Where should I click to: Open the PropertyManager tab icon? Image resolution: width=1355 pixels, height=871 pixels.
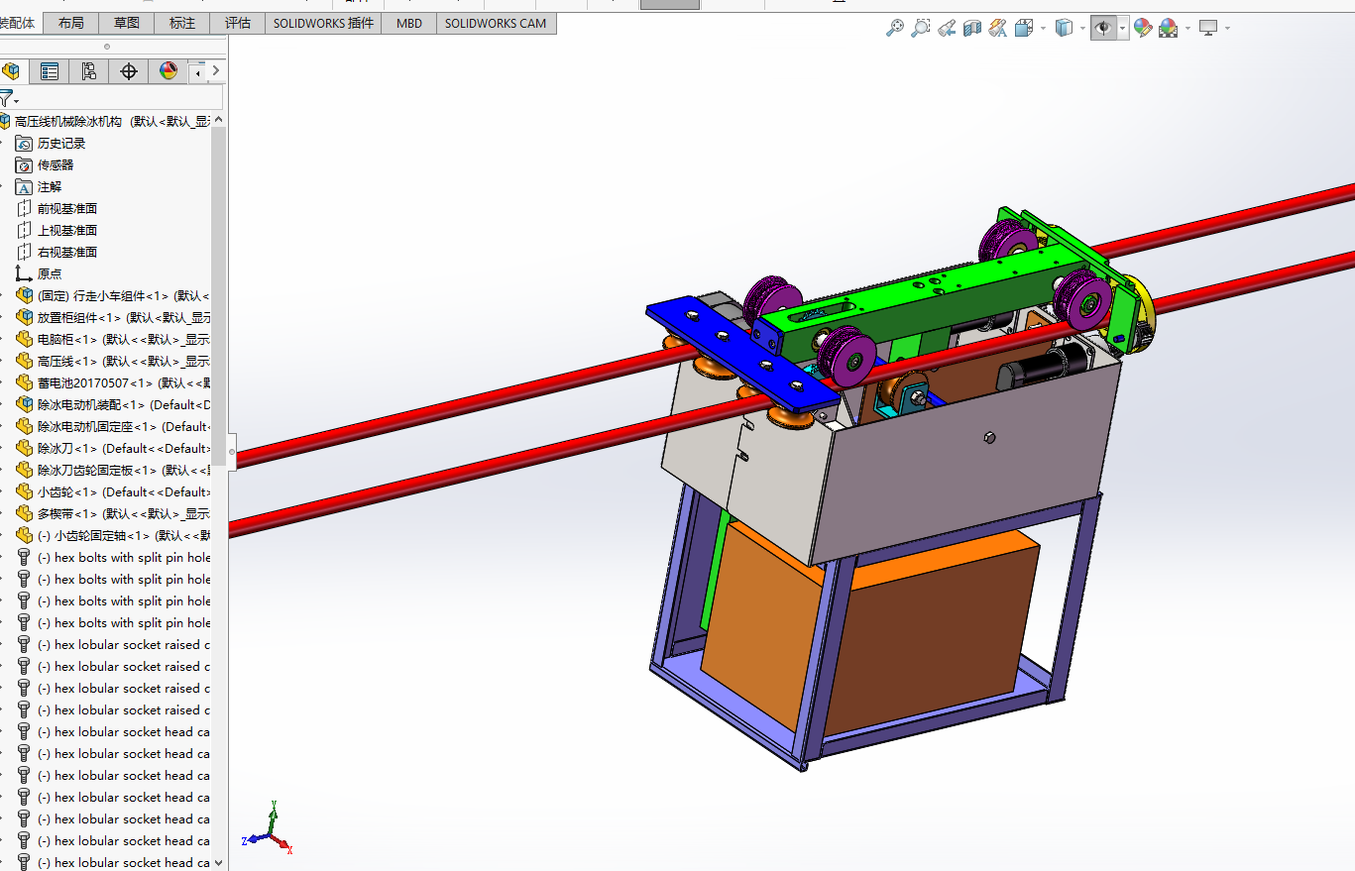point(49,71)
